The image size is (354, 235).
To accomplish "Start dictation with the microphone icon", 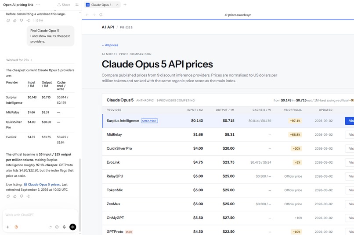I will pos(64,227).
